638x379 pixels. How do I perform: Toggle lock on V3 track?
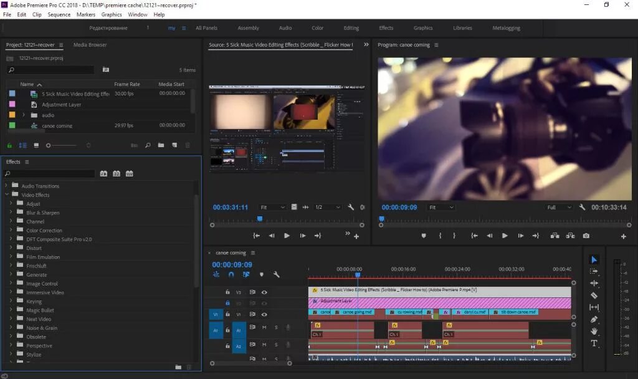(227, 292)
